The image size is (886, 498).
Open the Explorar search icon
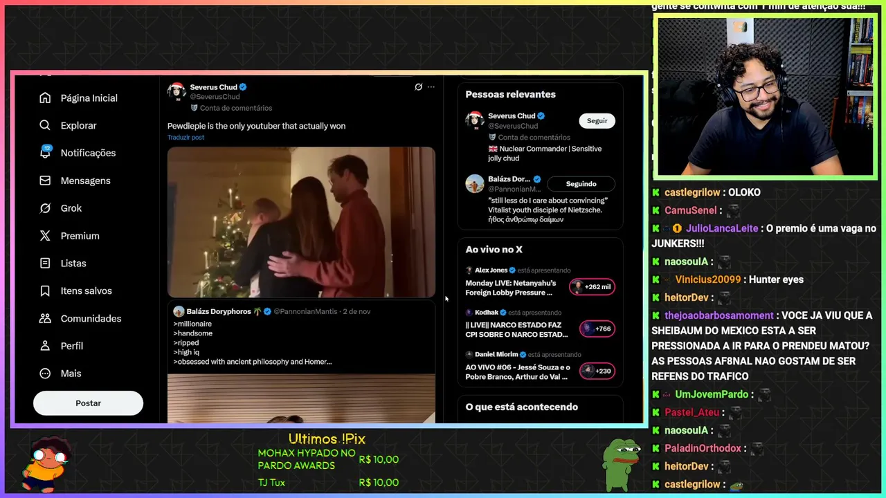45,126
